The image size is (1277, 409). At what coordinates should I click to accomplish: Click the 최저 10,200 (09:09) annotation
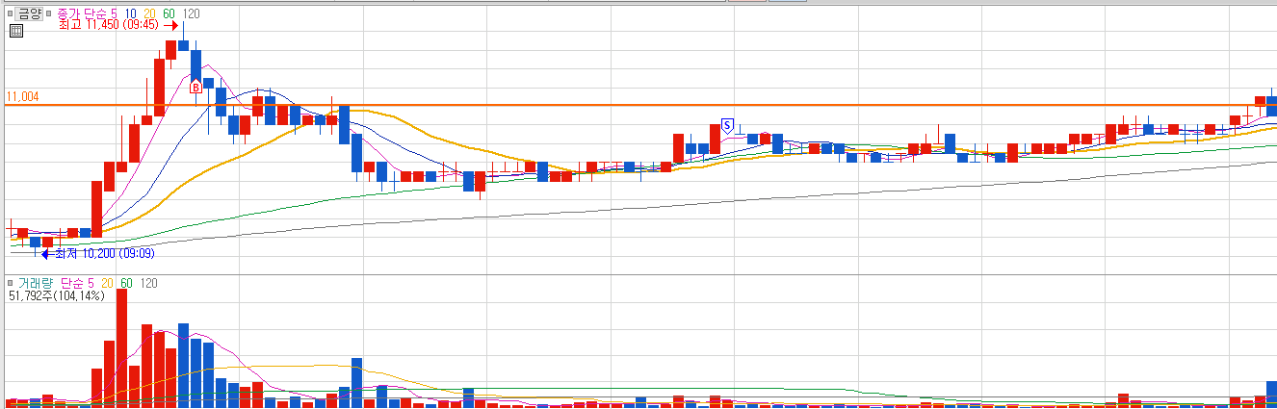pyautogui.click(x=105, y=254)
